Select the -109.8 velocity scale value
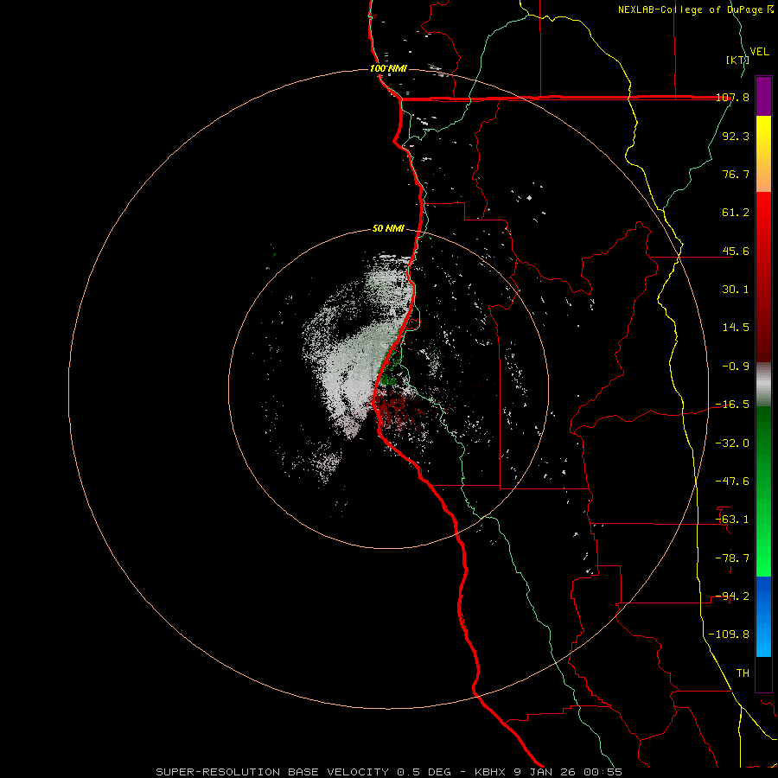The height and width of the screenshot is (778, 778). tap(729, 635)
